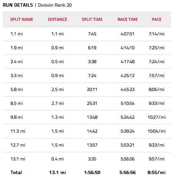Click the SPLIT TIME column header
The height and width of the screenshot is (180, 171).
(x=92, y=20)
